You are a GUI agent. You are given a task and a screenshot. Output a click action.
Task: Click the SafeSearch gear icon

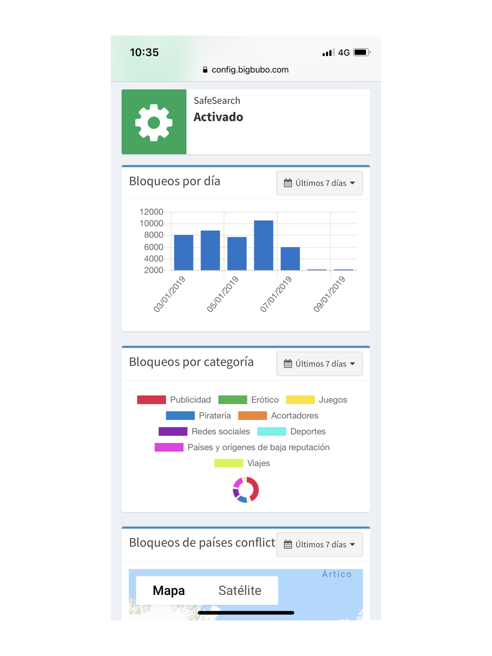pyautogui.click(x=154, y=122)
